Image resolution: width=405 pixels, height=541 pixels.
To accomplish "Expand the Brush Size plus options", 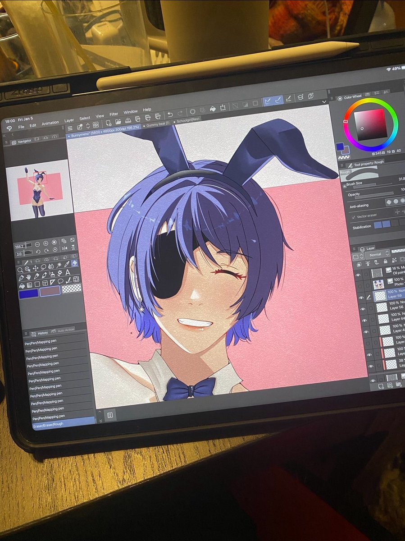I will click(x=345, y=186).
